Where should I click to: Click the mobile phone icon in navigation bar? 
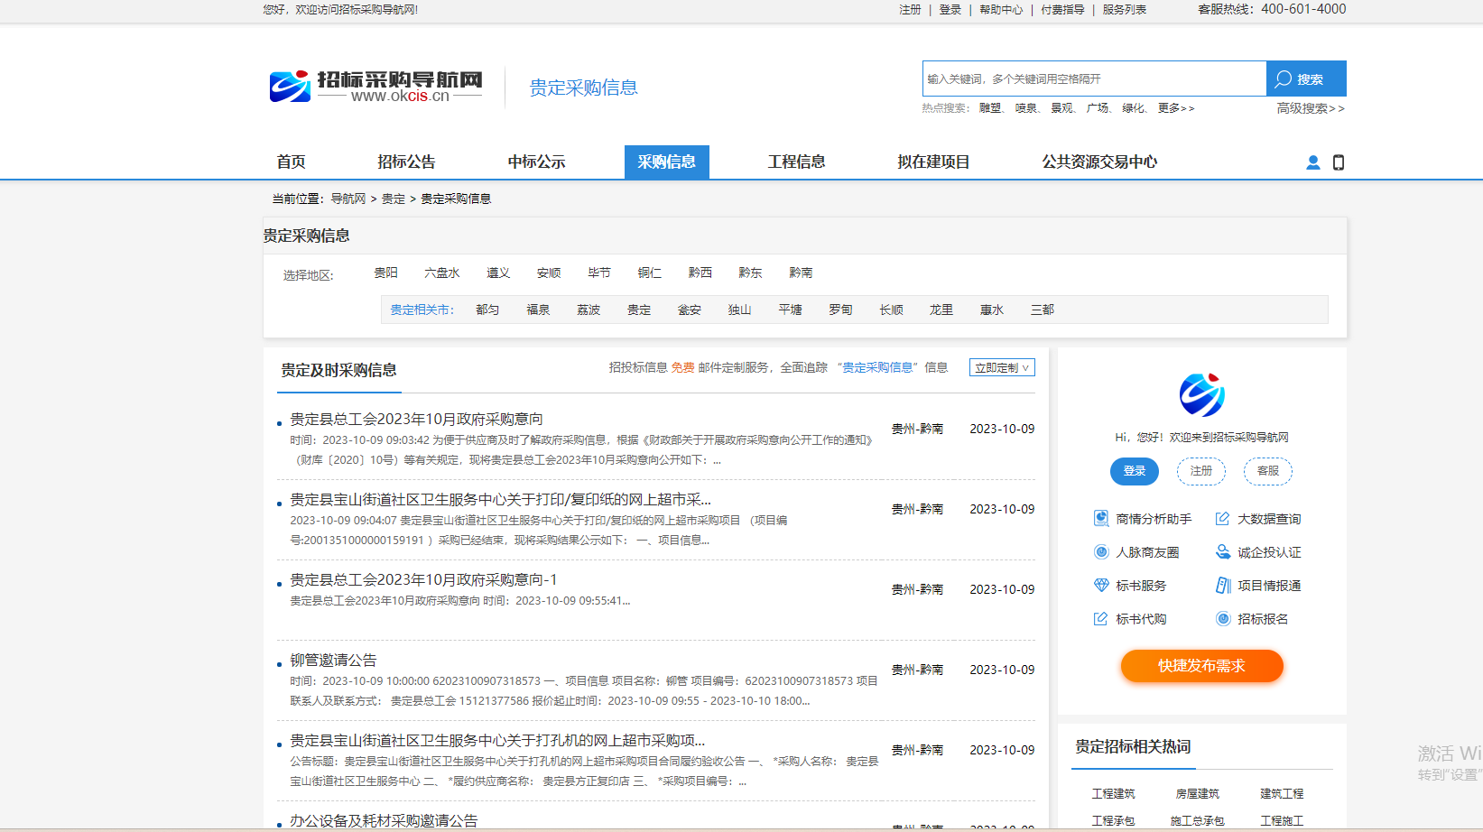click(1339, 162)
